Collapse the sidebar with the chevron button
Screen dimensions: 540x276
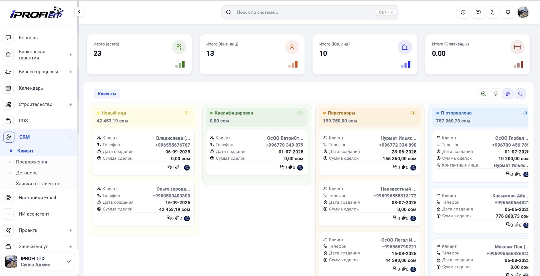pyautogui.click(x=79, y=12)
